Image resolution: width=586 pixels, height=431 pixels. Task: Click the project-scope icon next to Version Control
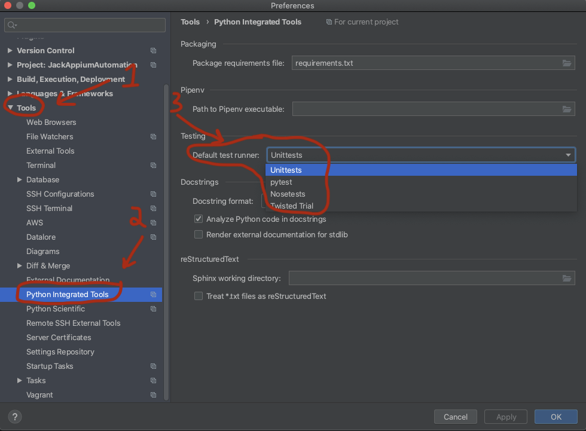pyautogui.click(x=153, y=51)
